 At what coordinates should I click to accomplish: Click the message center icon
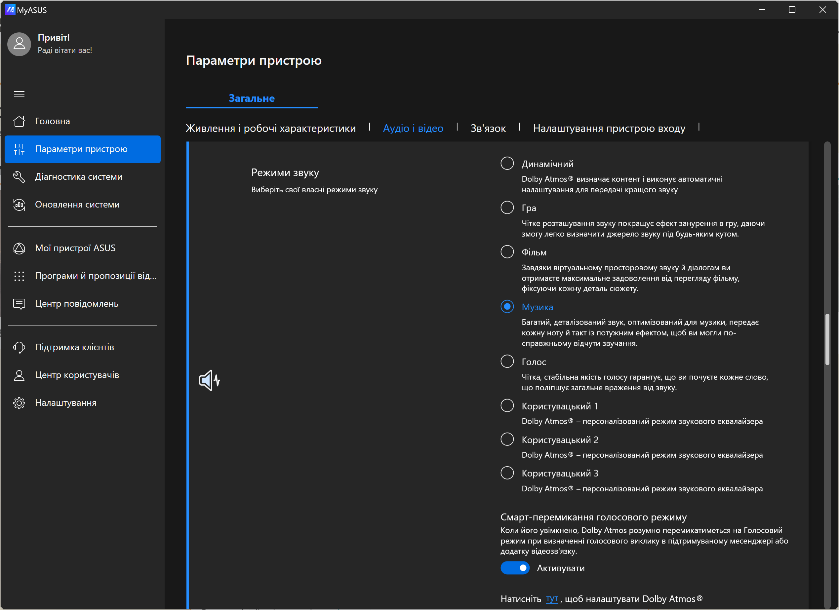(x=19, y=304)
